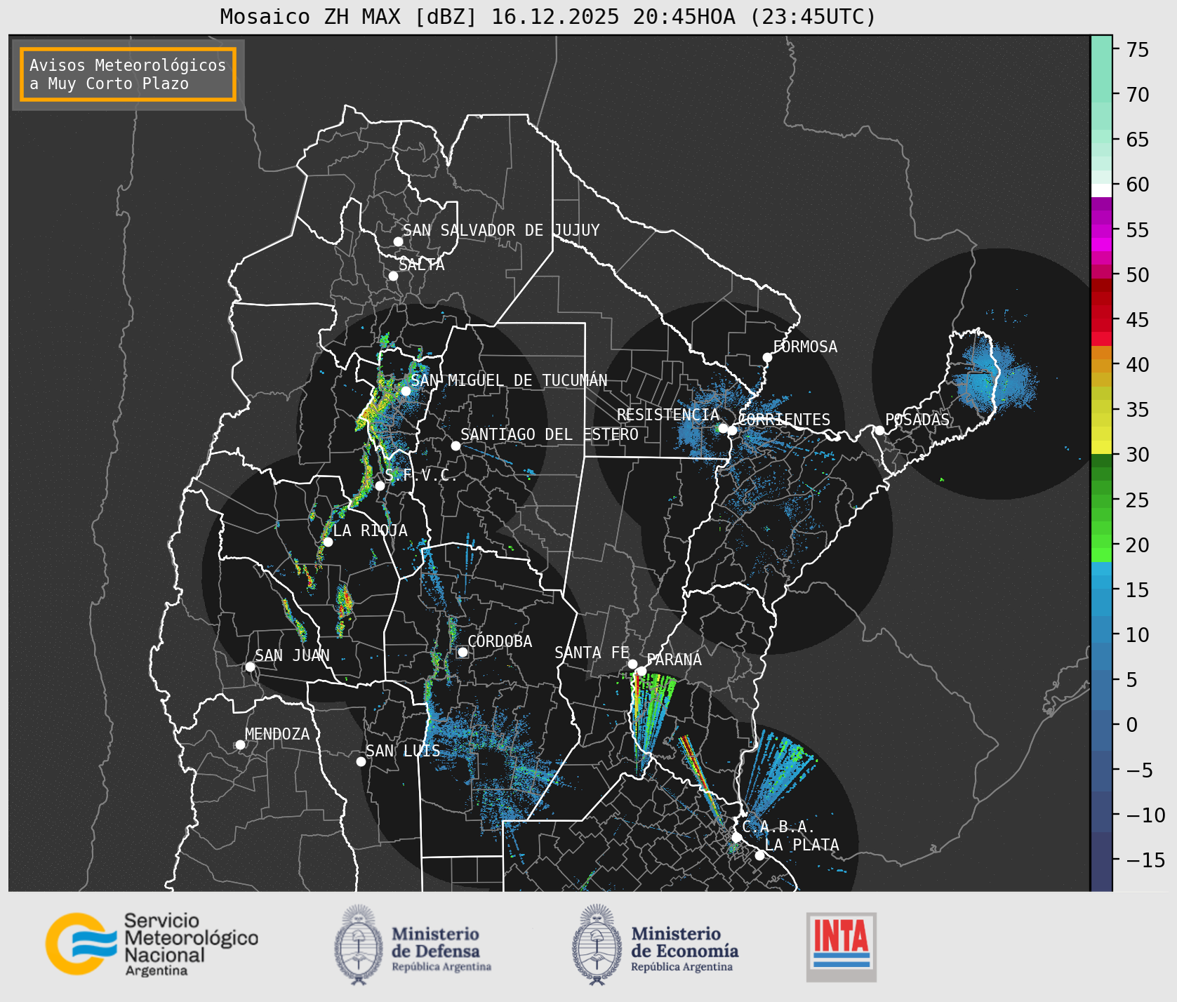Click the Avisos Meteorológicos a Muy Corto Plazo box
Image resolution: width=1177 pixels, height=1002 pixels.
click(128, 74)
